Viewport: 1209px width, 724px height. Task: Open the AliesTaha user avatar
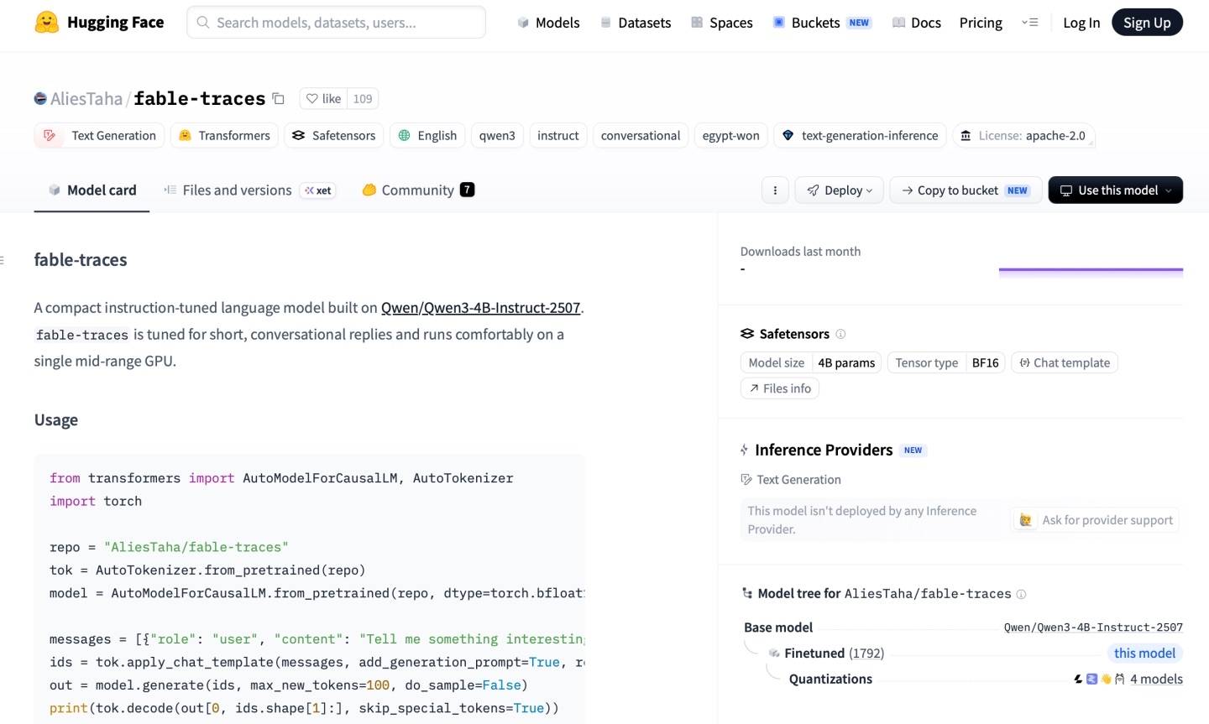tap(40, 99)
